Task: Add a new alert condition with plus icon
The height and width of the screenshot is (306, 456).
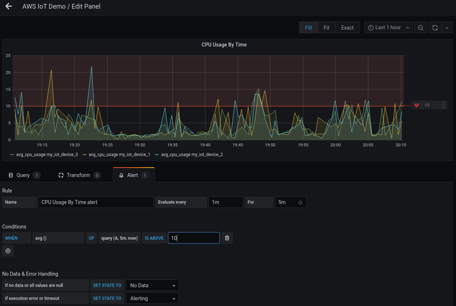Action: click(x=8, y=251)
